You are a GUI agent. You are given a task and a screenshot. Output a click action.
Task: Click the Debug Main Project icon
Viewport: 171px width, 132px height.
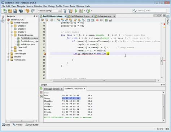81,11
